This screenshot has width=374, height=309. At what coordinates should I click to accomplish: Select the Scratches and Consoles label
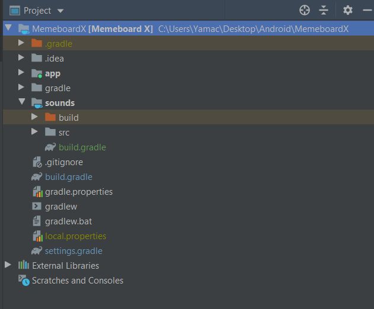point(78,281)
